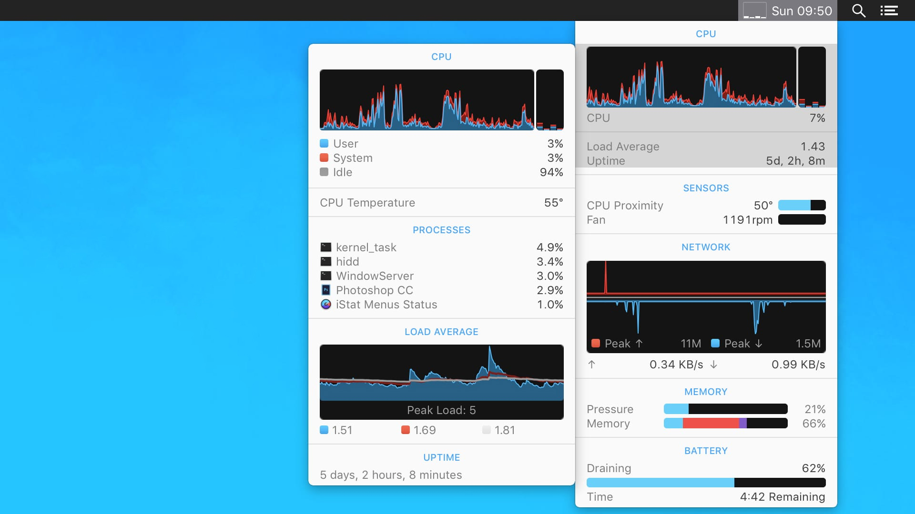Click the iStat Menus Status process icon

[325, 305]
